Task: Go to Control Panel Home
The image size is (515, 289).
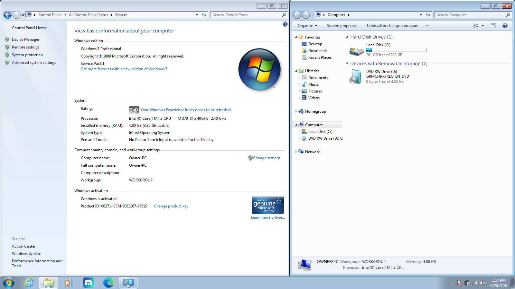Action: [x=29, y=28]
